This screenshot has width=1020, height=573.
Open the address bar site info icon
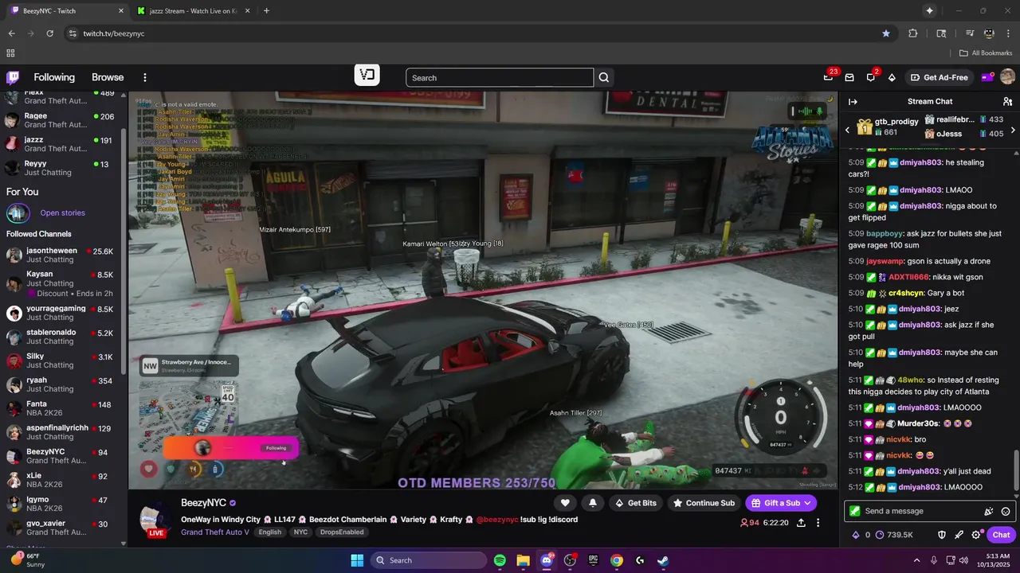click(73, 33)
